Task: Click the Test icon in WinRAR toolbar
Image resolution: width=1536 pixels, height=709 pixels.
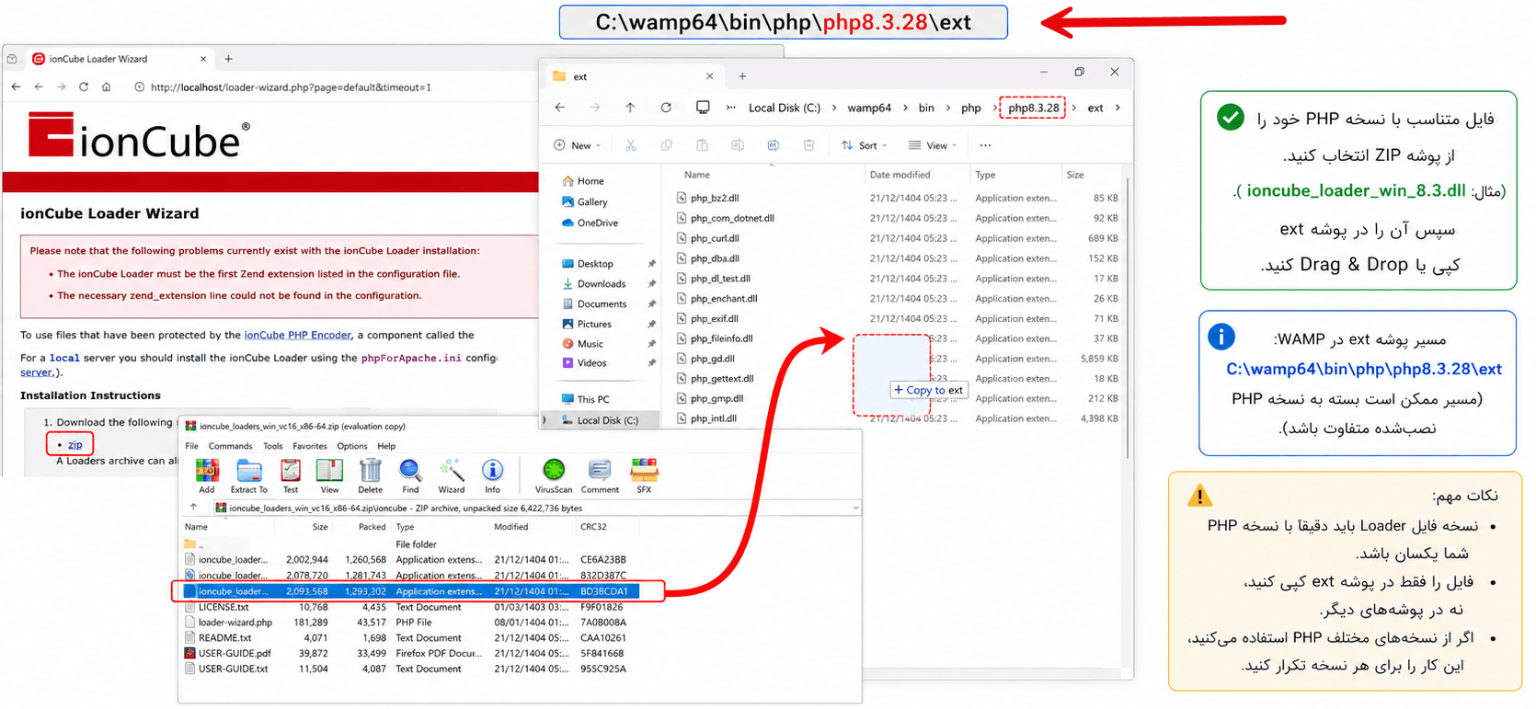Action: click(291, 475)
